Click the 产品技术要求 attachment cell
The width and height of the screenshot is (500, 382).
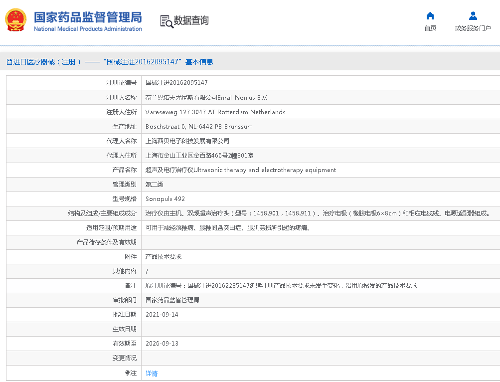pos(164,257)
